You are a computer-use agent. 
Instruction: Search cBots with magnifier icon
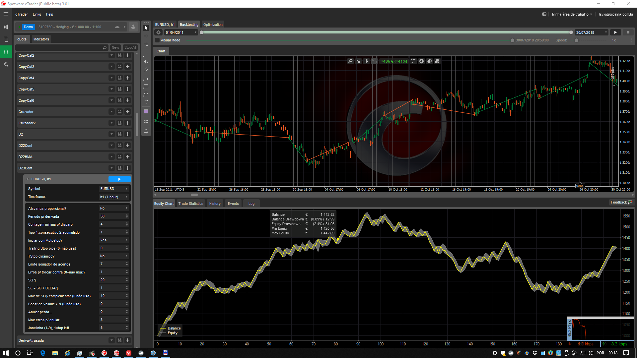105,48
